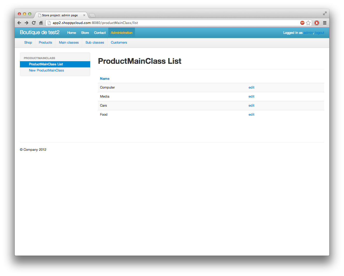Screen dimensions: 344x276
Task: Open a new browser tab
Action: click(x=92, y=15)
